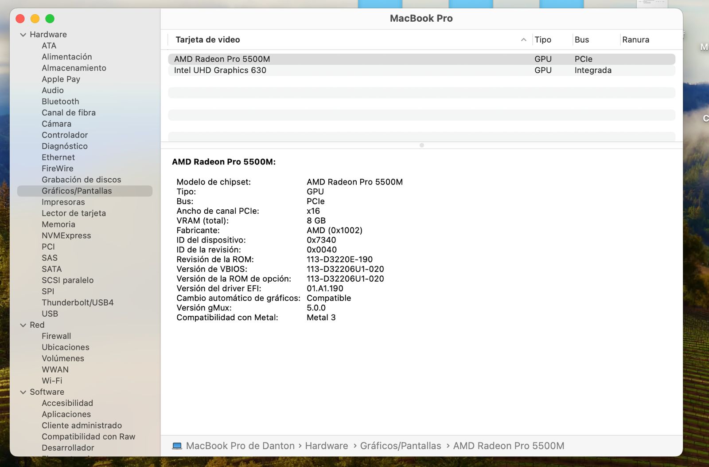Click the sort arrow in Tarjeta de video header
This screenshot has height=467, width=709.
(523, 40)
